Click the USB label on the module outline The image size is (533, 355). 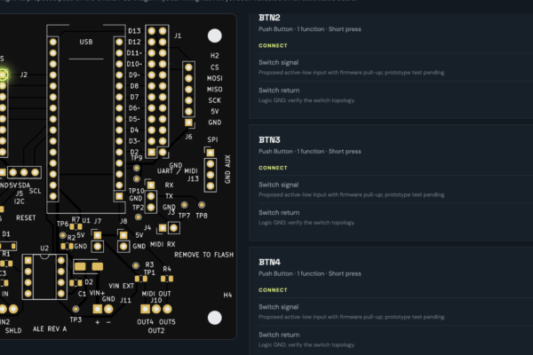[86, 42]
